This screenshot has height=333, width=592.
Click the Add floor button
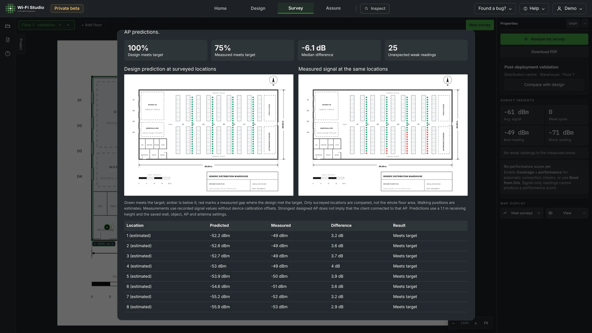point(92,25)
